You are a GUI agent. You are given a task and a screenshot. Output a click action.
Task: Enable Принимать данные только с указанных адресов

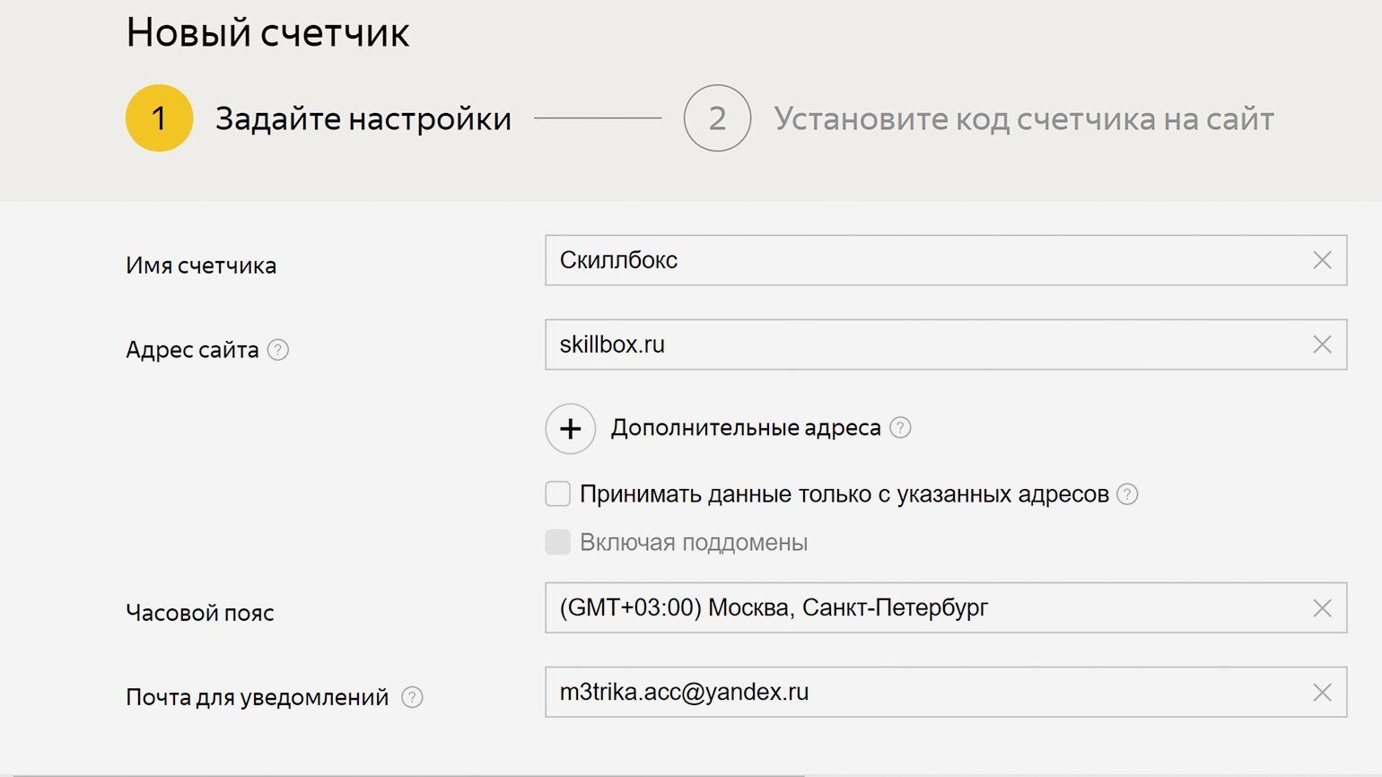558,494
